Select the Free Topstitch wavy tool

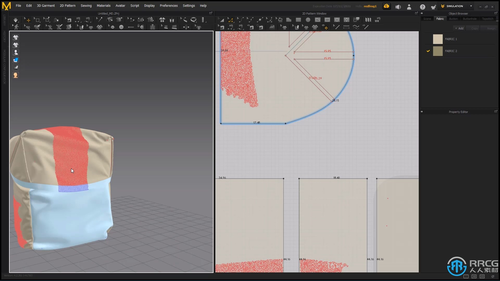point(356,27)
